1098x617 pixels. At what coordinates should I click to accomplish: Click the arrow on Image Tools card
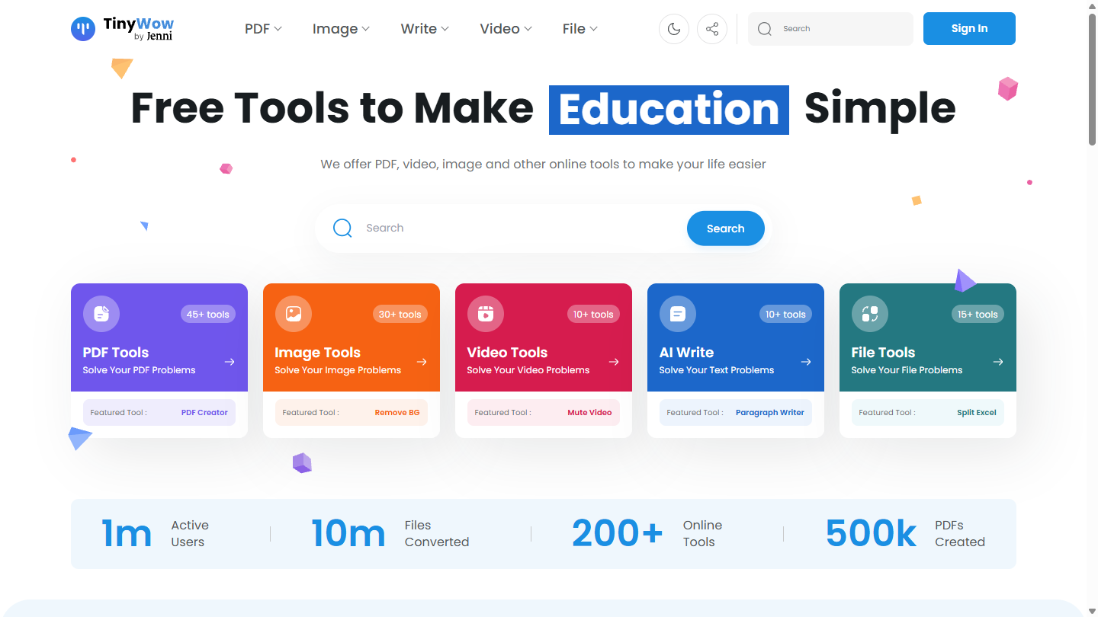pyautogui.click(x=422, y=362)
